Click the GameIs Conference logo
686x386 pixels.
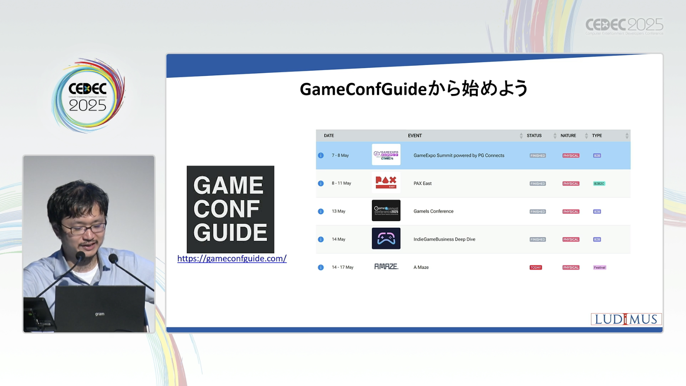(x=386, y=210)
